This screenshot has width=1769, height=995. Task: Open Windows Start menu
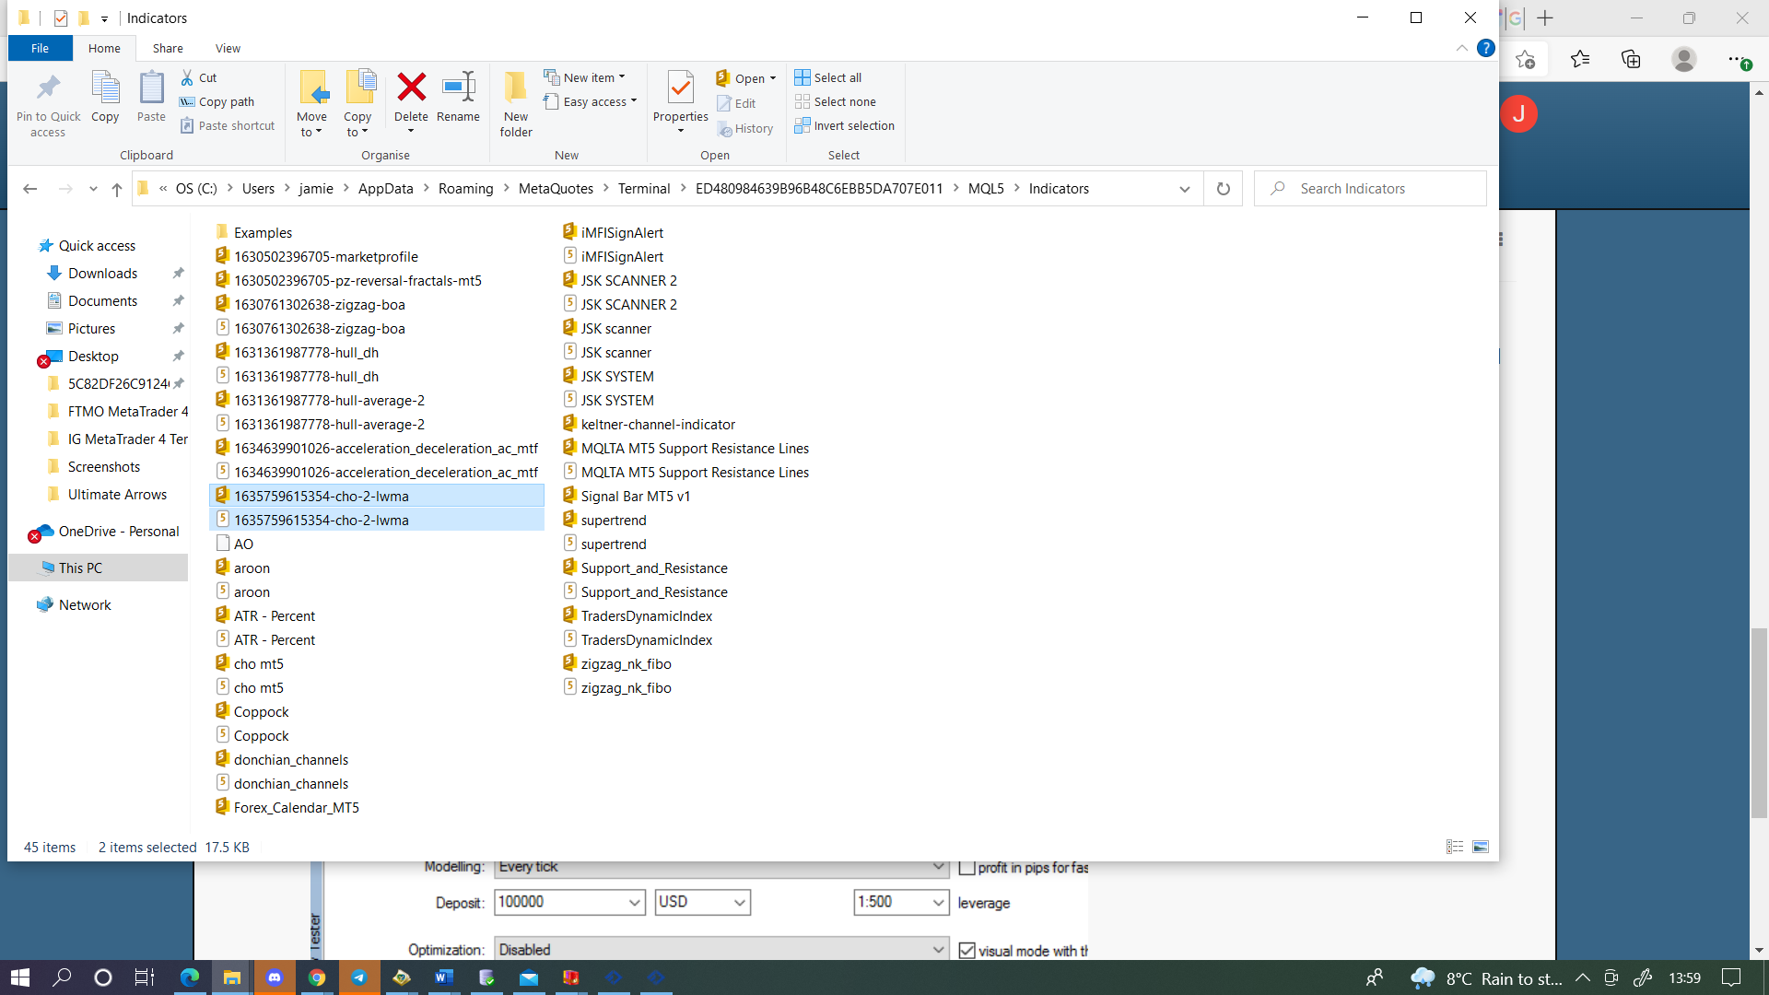(x=20, y=977)
